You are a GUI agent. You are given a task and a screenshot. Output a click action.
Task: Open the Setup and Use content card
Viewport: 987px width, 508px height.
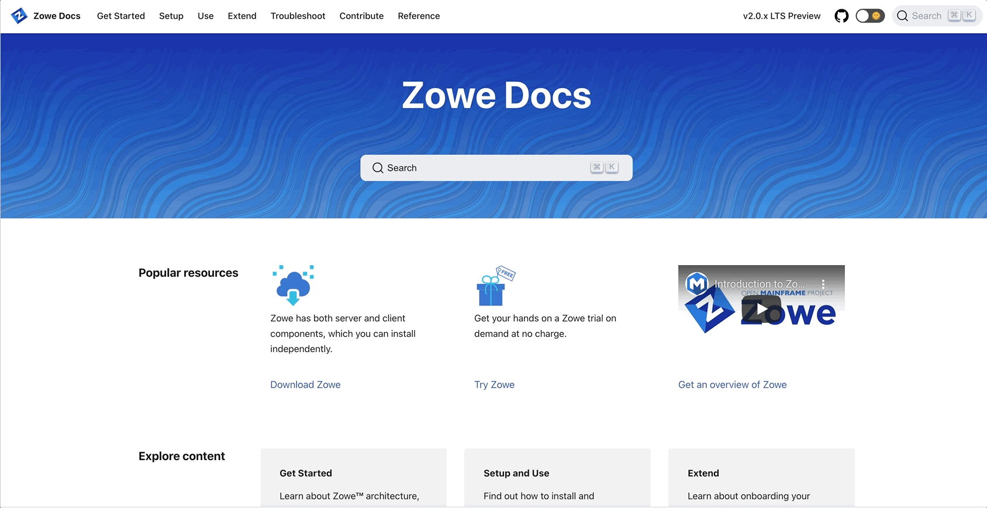click(x=557, y=478)
